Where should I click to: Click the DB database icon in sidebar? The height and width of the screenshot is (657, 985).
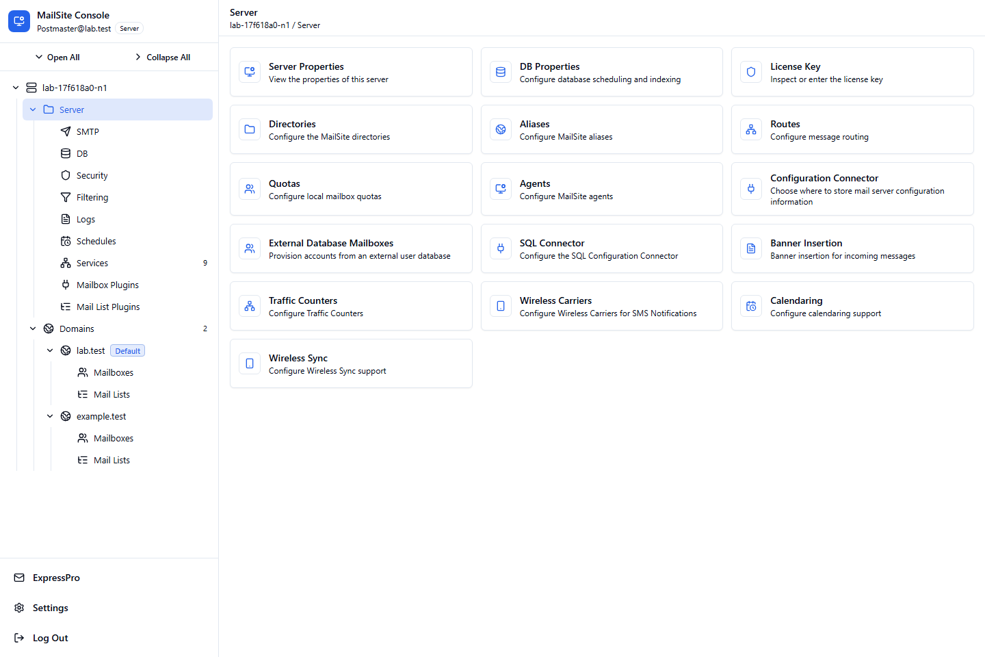(66, 153)
